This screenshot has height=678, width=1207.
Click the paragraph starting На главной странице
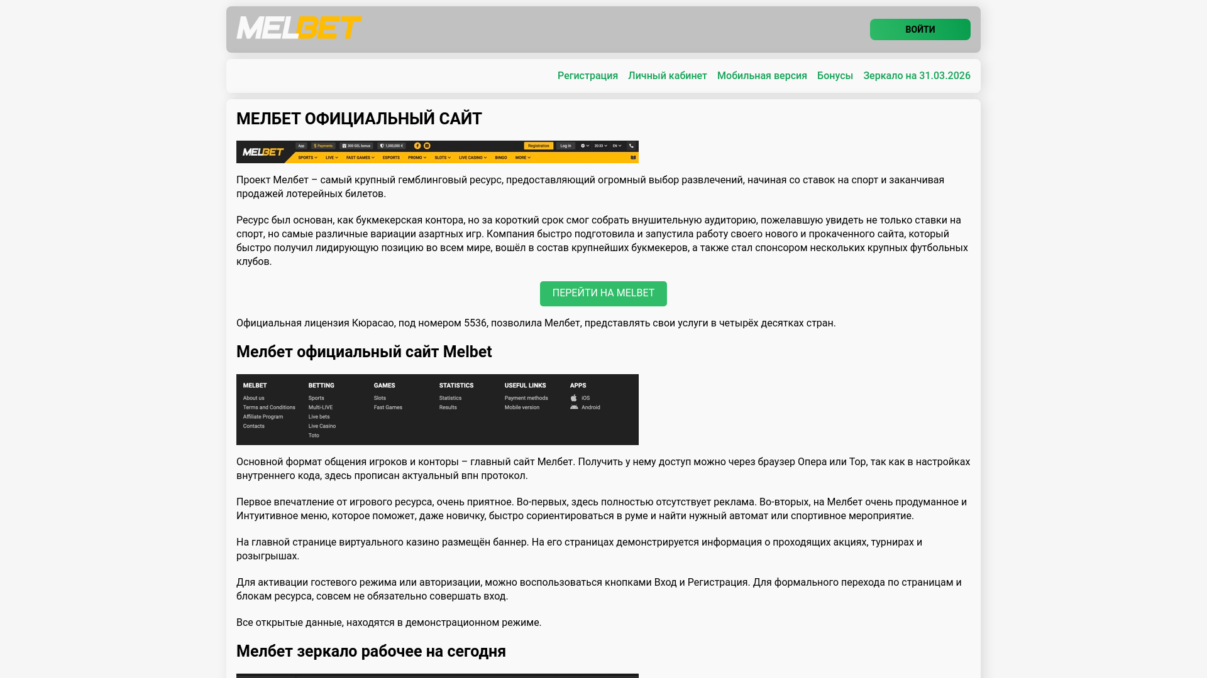coord(579,549)
